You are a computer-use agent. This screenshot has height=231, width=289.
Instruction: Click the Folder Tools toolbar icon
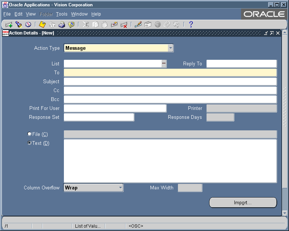click(x=176, y=25)
